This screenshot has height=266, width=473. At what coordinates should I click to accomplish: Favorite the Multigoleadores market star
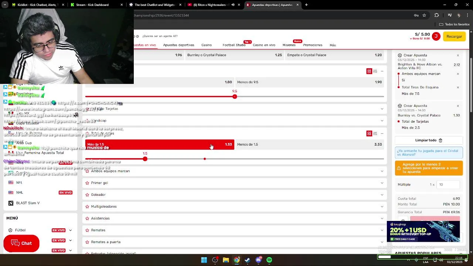[87, 207]
